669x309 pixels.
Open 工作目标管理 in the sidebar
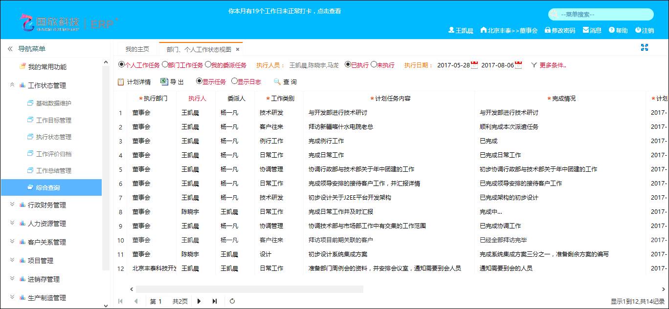[x=53, y=120]
